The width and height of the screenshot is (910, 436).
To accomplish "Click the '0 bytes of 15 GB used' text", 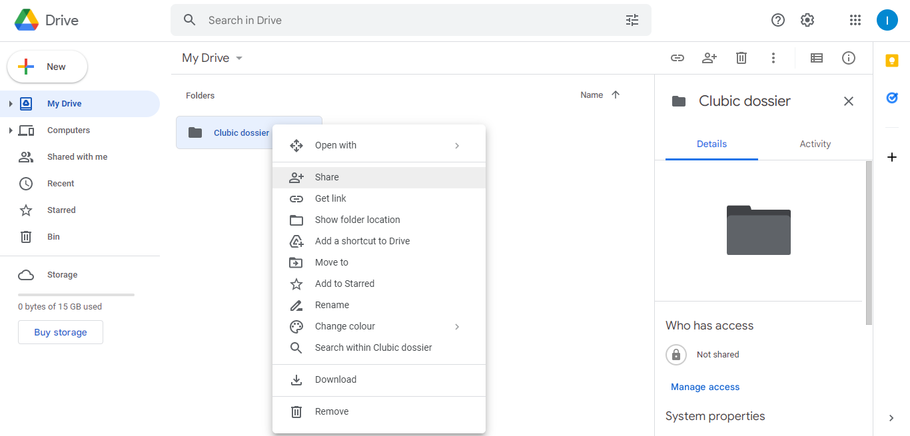I will (60, 307).
